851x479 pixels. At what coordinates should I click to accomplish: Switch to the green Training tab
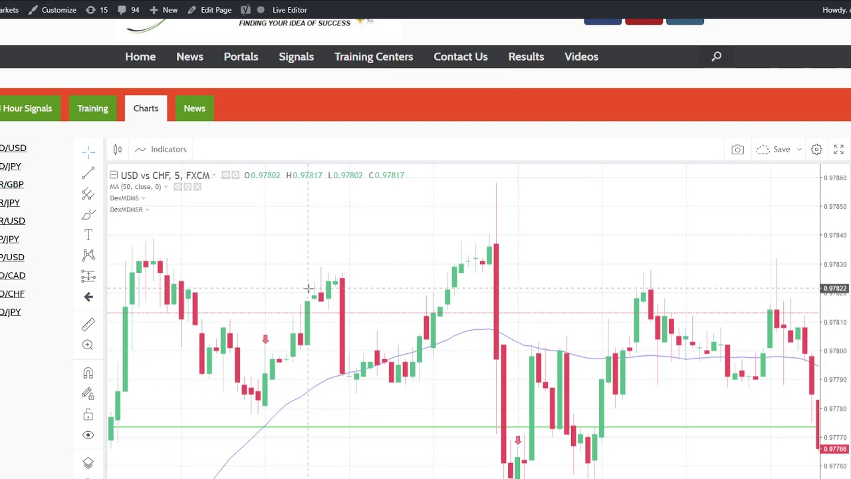point(92,108)
